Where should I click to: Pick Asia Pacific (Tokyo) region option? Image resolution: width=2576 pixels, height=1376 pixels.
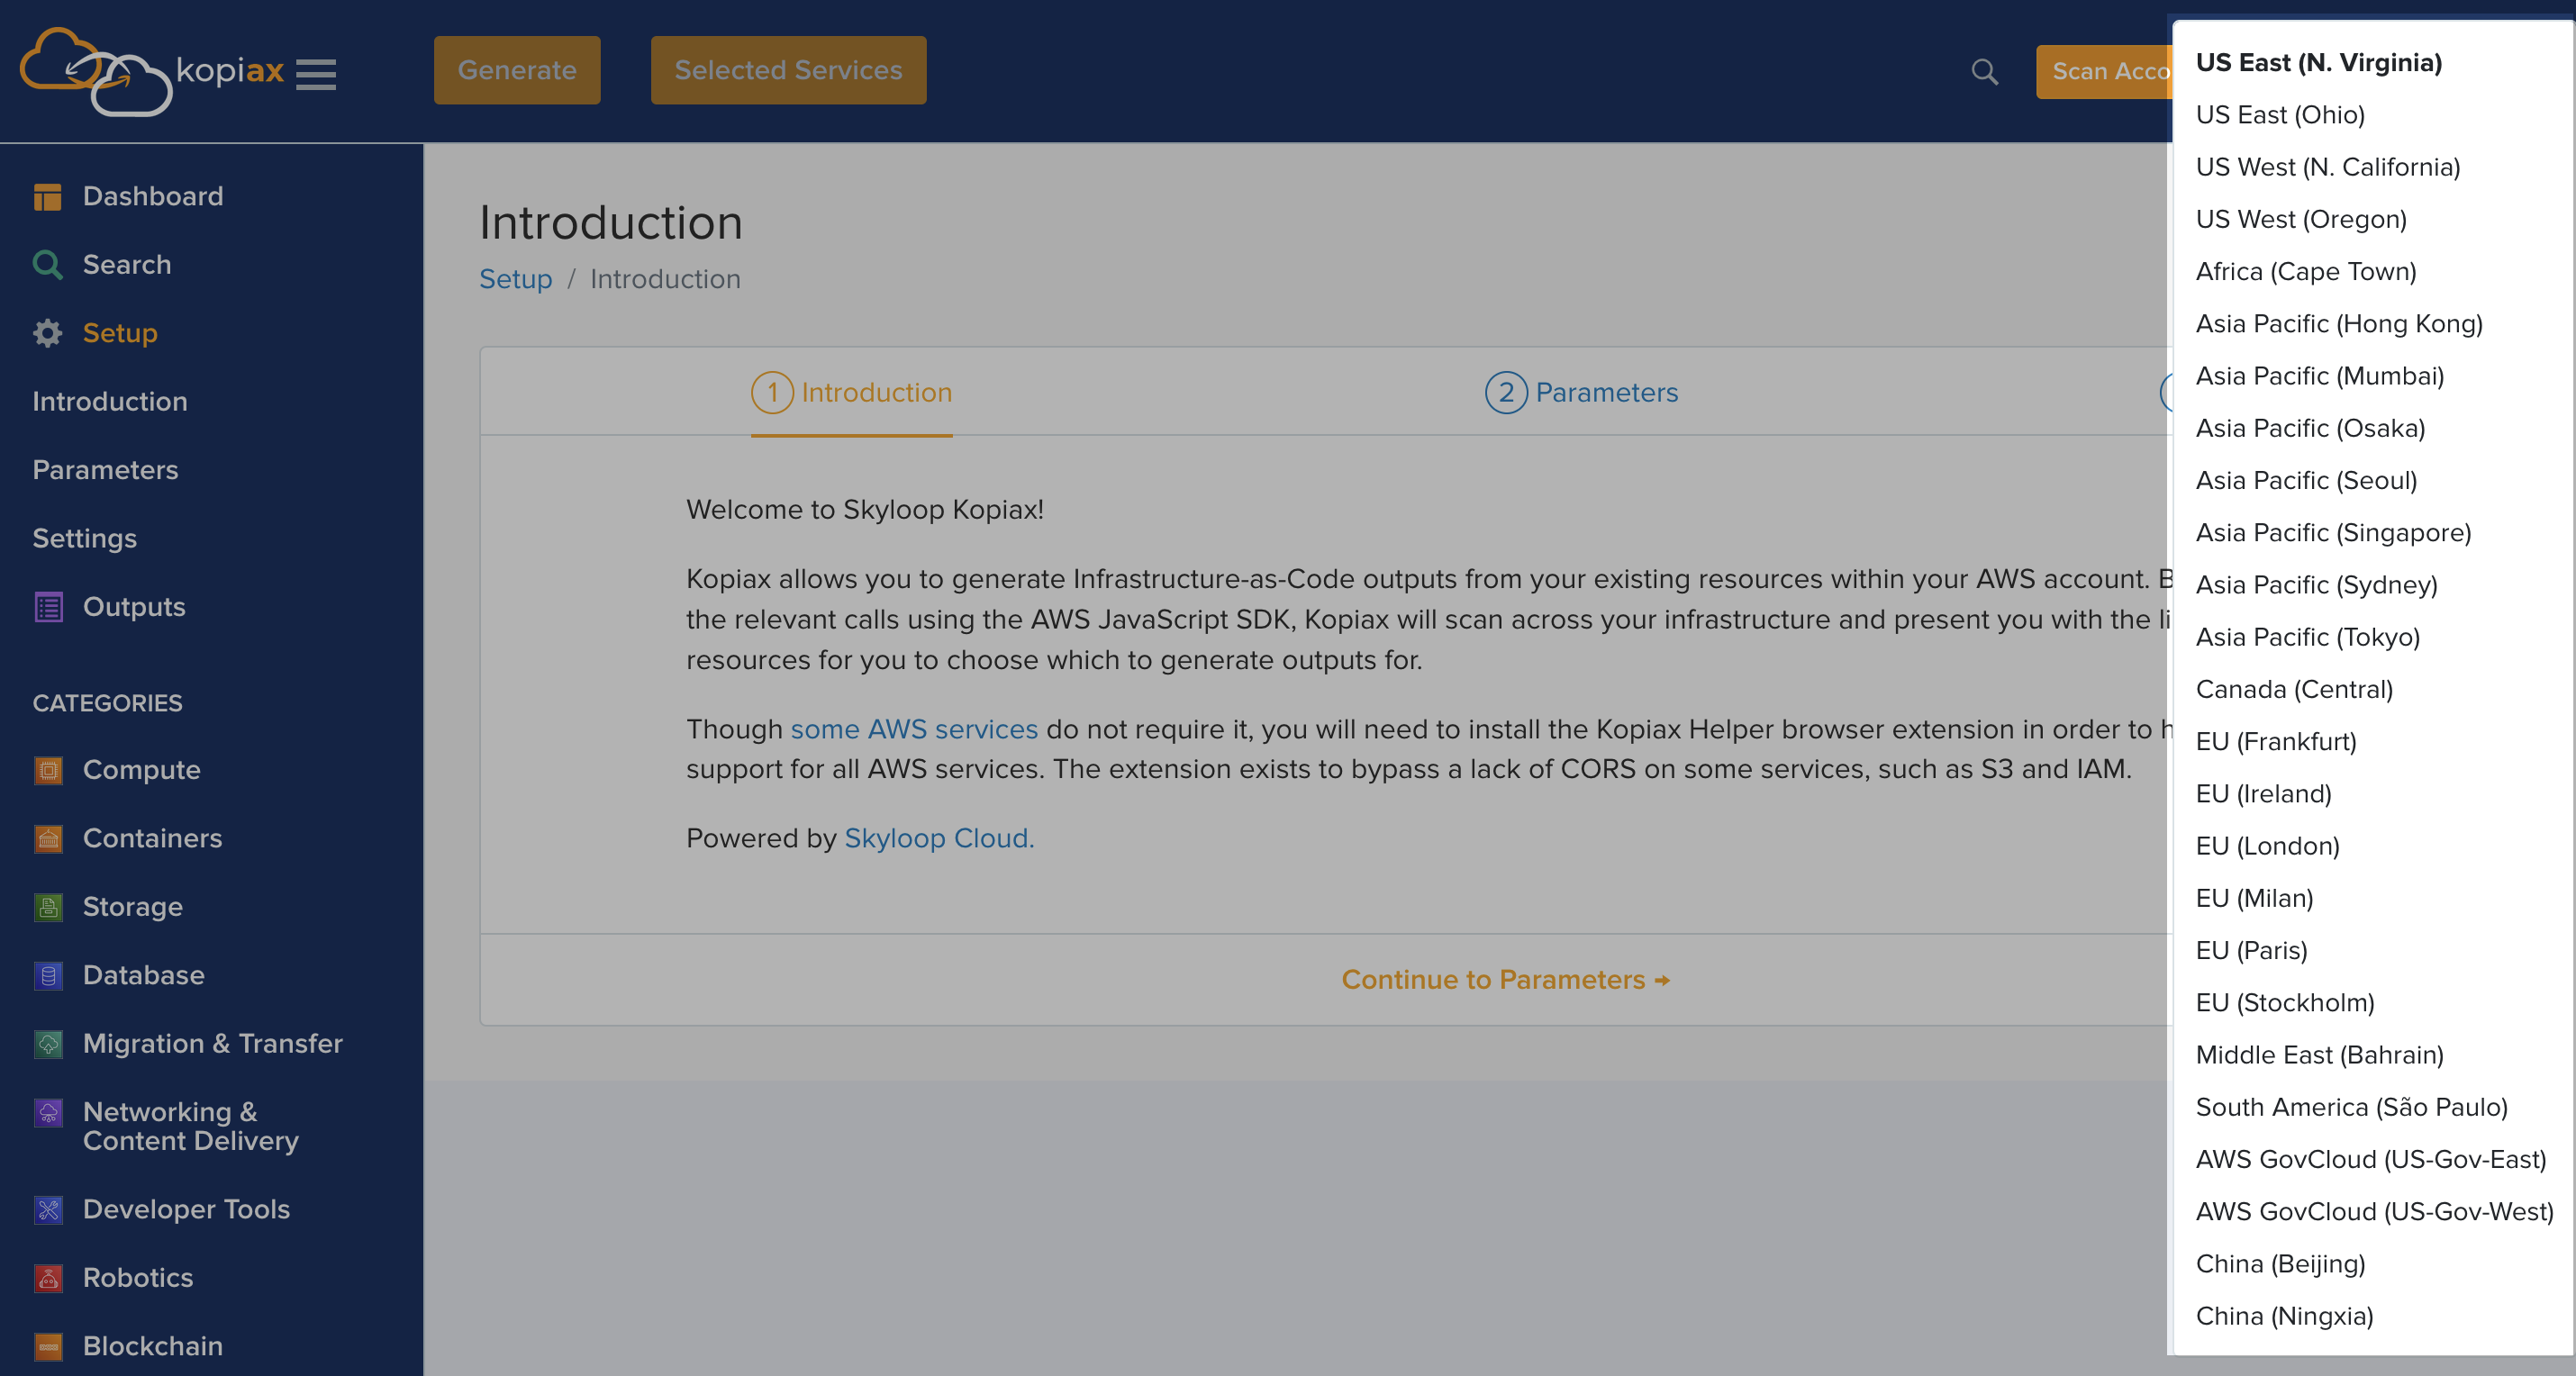[x=2307, y=637]
